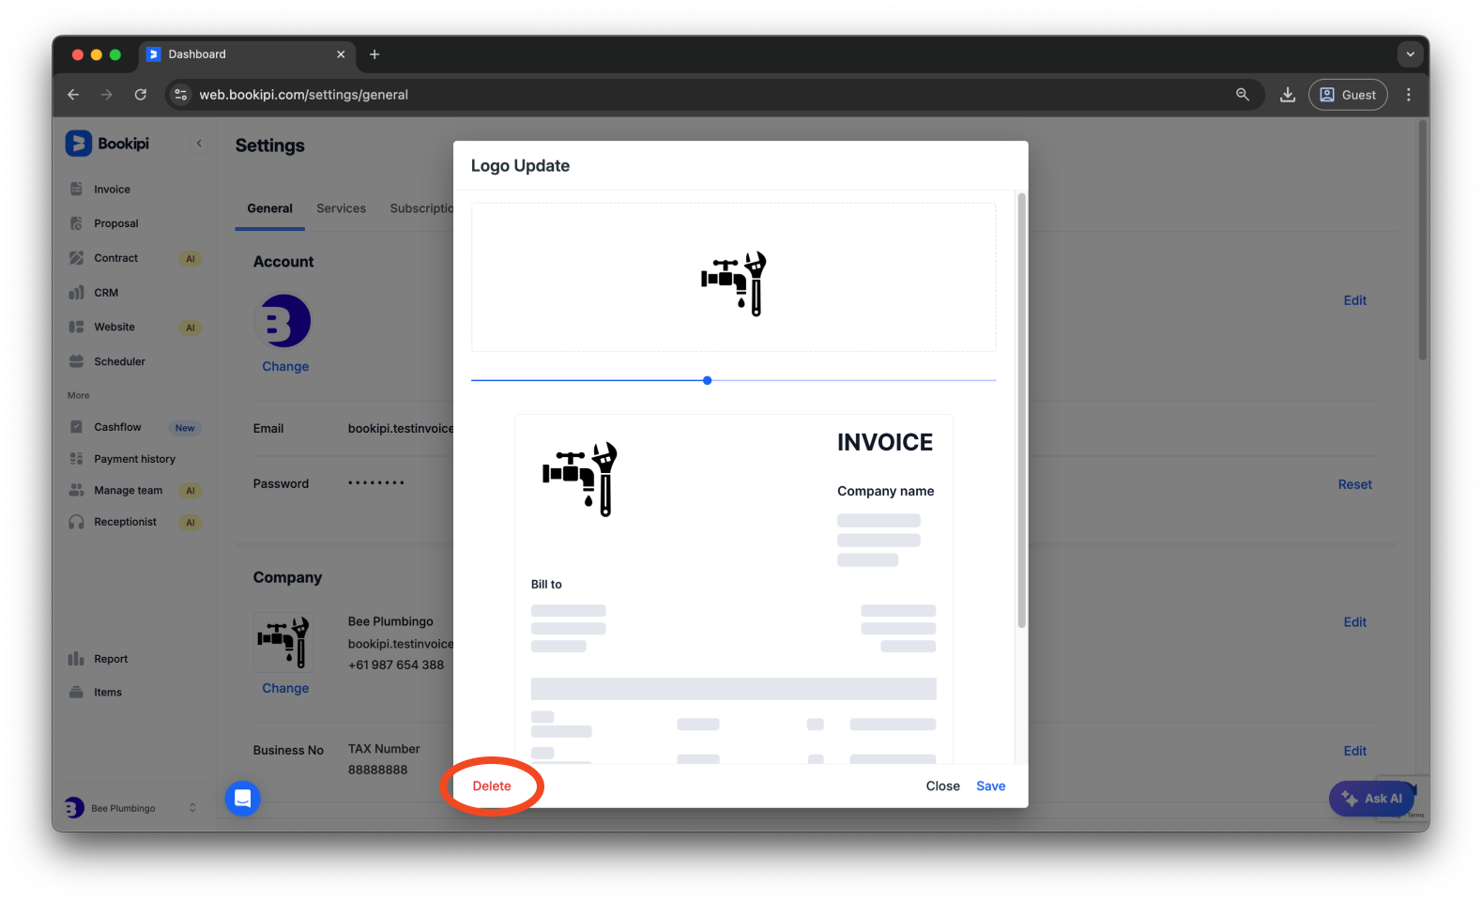The height and width of the screenshot is (901, 1482).
Task: Open the Manage team icon
Action: point(76,490)
